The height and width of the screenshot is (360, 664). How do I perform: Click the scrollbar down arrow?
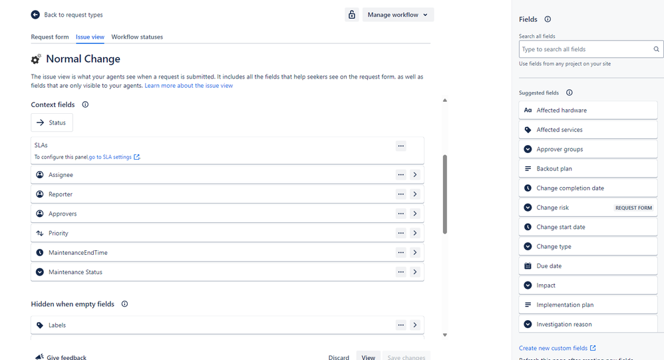point(444,335)
